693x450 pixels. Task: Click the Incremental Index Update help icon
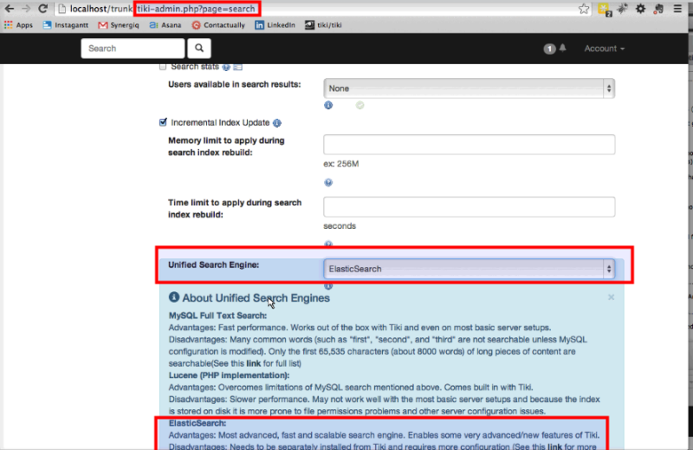coord(277,123)
